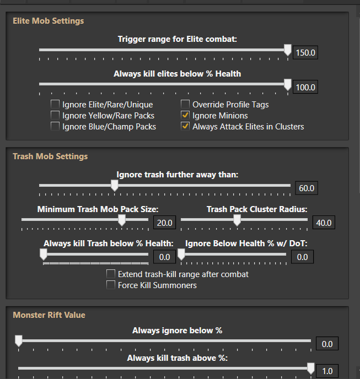Click the Ignore trash further away than slider handle
The image size is (360, 379).
114,186
